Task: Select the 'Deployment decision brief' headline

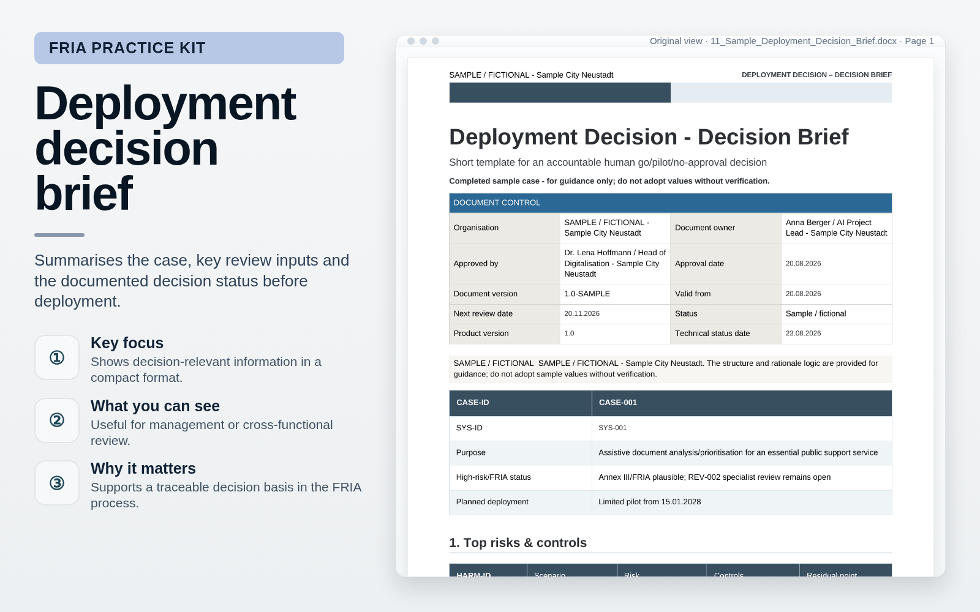Action: coord(165,149)
